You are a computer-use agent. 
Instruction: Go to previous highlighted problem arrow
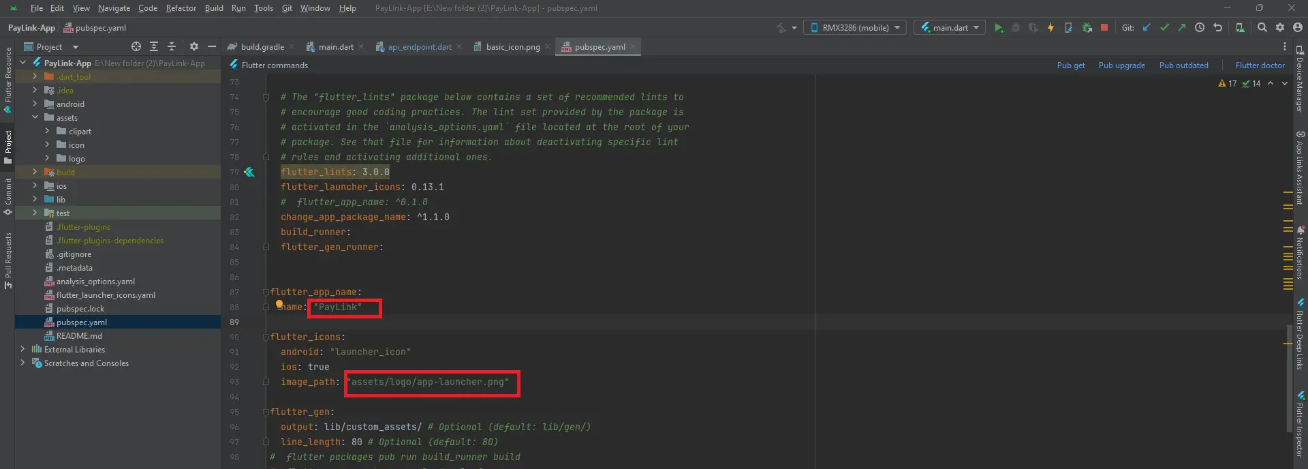click(x=1271, y=84)
